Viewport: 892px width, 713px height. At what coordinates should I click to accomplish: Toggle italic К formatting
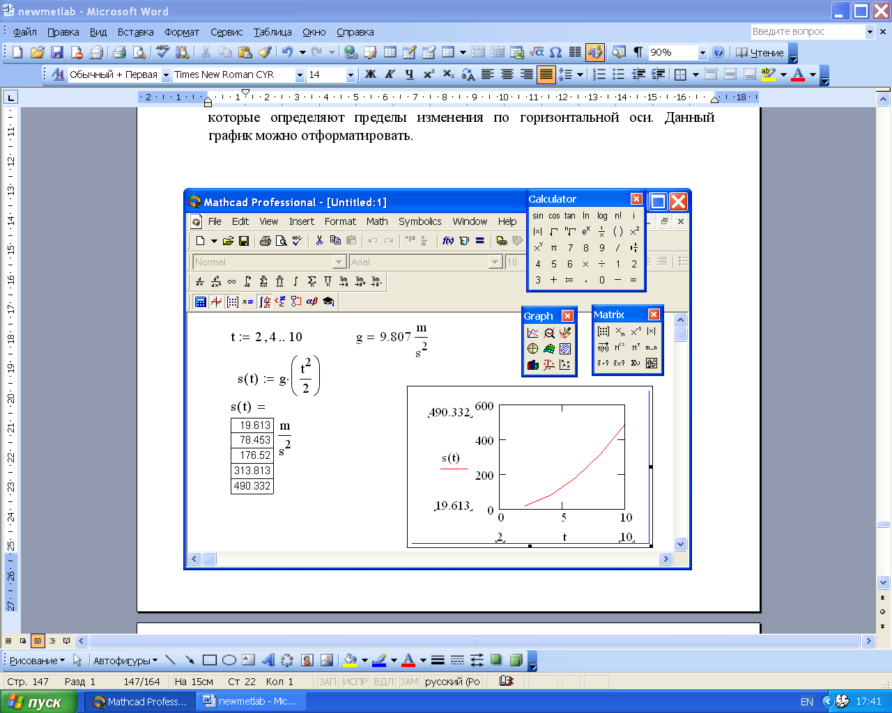[390, 75]
